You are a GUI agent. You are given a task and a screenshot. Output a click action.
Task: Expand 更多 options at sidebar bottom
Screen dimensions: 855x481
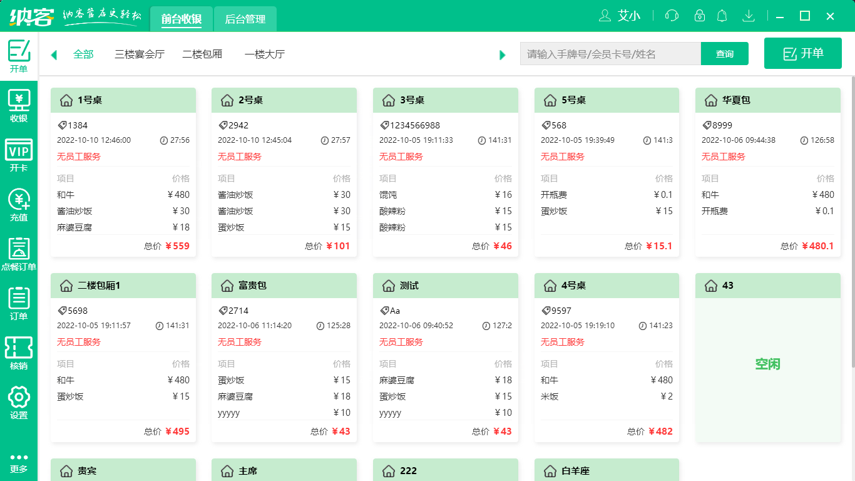(x=19, y=462)
